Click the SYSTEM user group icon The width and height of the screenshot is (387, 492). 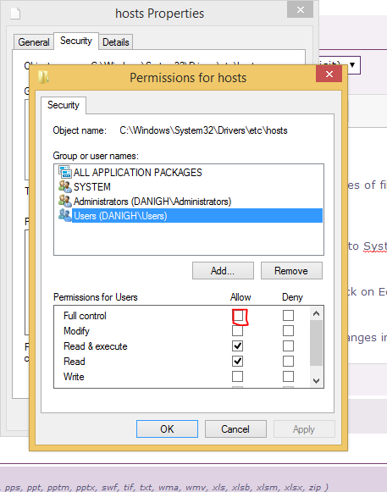65,186
